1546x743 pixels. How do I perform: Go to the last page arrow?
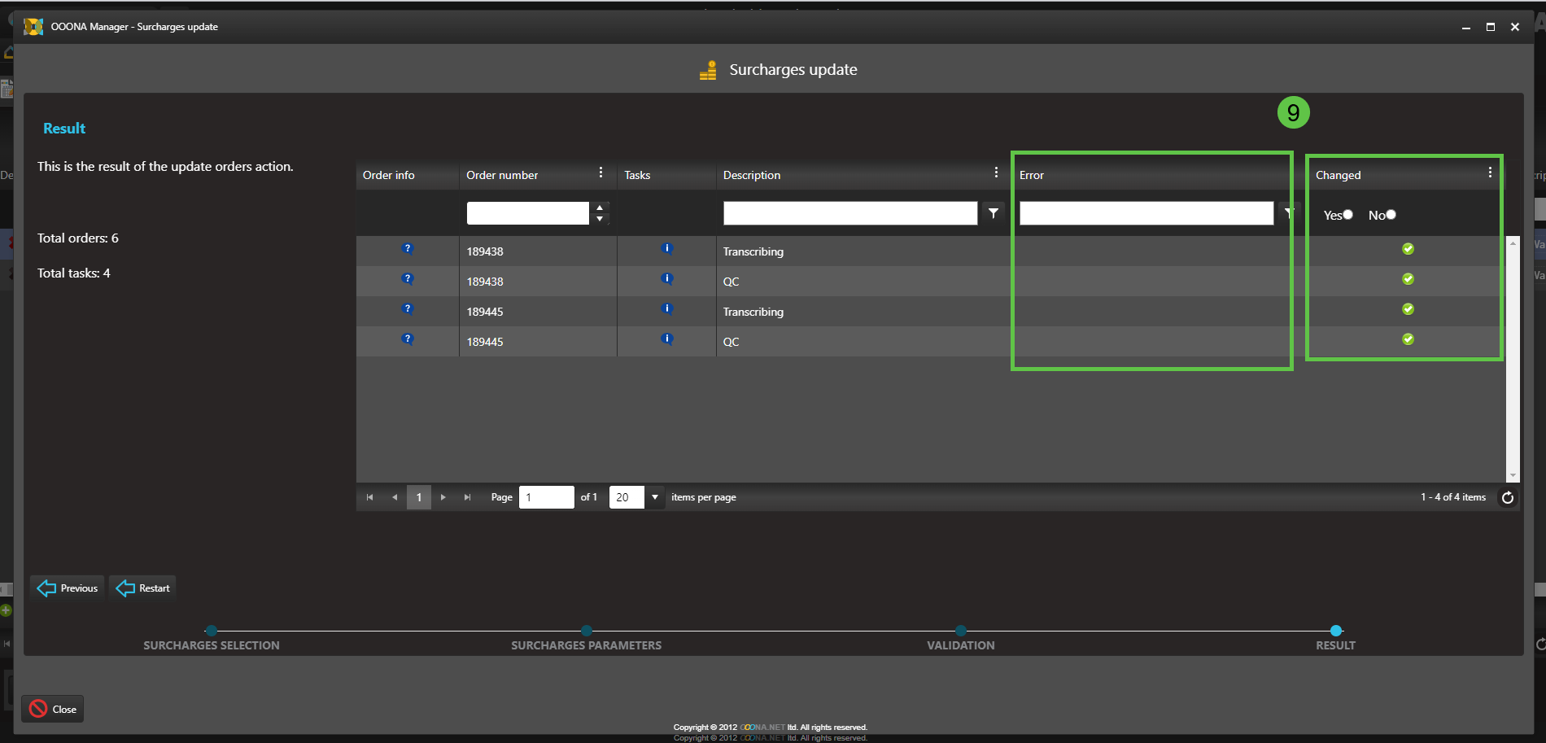[467, 497]
